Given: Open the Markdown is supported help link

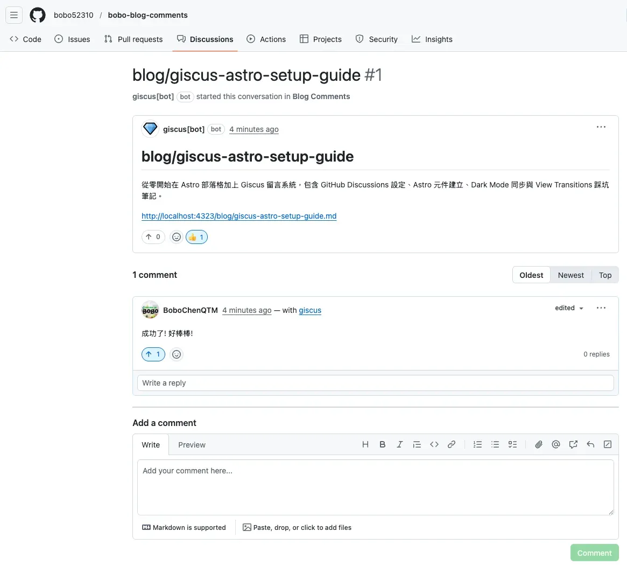Looking at the screenshot, I should coord(184,528).
